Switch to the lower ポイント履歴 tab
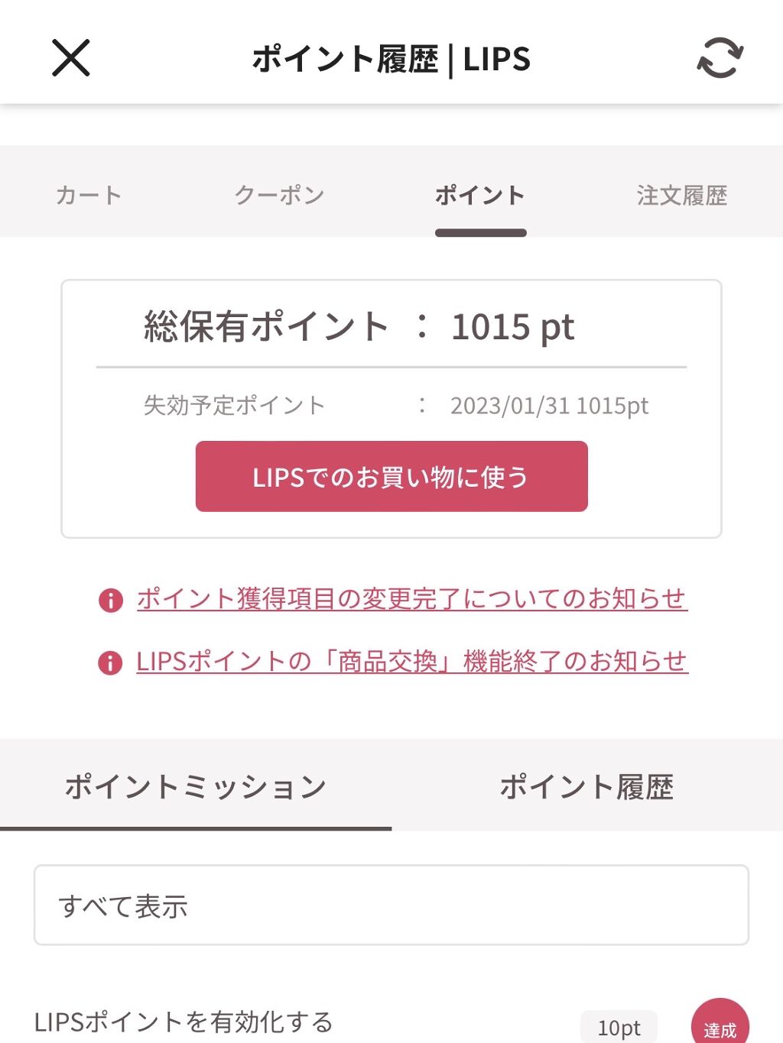 click(586, 786)
